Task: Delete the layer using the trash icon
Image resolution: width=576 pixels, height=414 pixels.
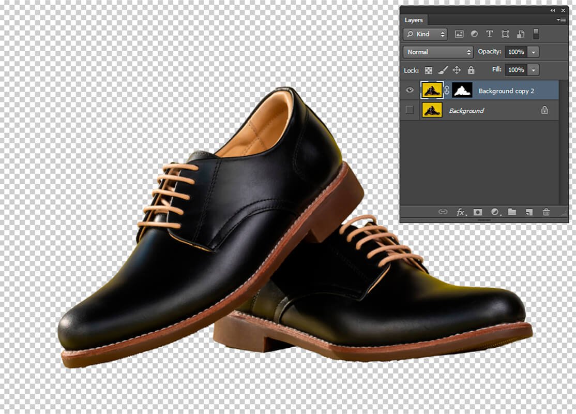Action: (x=545, y=212)
